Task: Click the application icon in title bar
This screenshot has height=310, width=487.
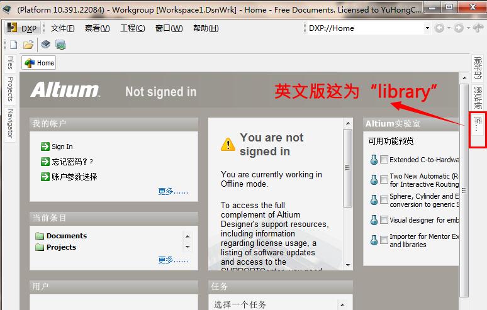Action: (7, 9)
